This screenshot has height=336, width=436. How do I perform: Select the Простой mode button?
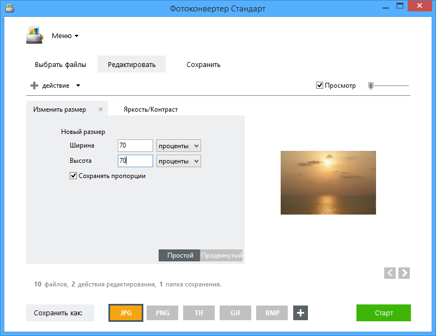tap(179, 255)
